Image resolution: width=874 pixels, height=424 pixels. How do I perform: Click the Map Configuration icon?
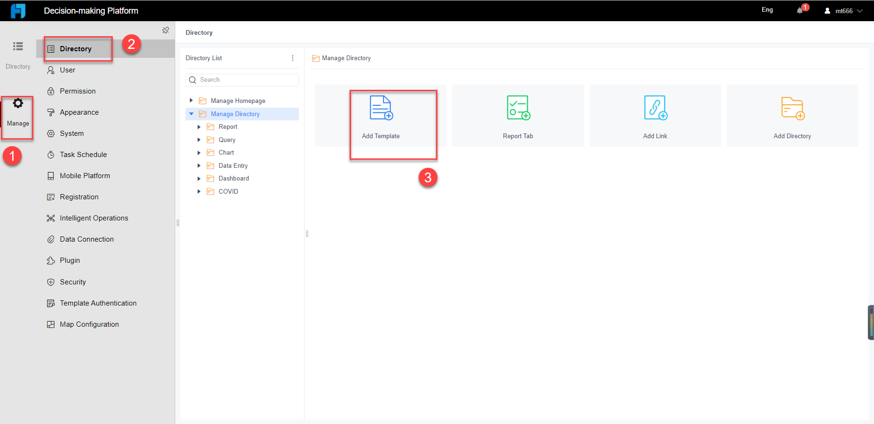[51, 324]
